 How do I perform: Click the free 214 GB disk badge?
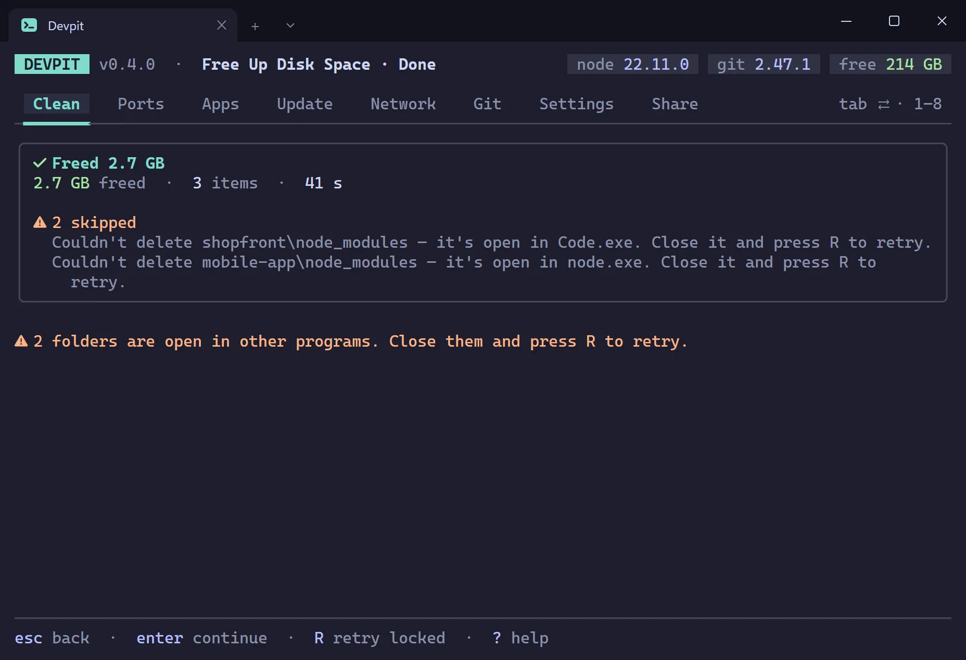(x=891, y=64)
